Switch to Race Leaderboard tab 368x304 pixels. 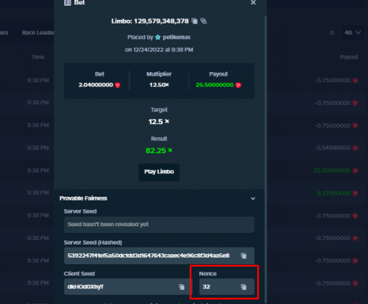coord(38,32)
